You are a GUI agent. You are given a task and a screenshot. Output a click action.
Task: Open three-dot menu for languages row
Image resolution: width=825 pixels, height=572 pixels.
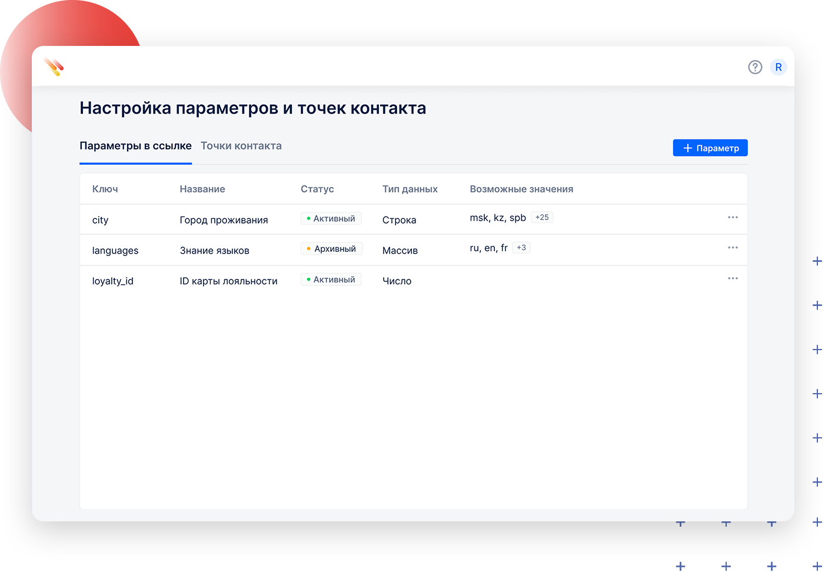coord(733,248)
